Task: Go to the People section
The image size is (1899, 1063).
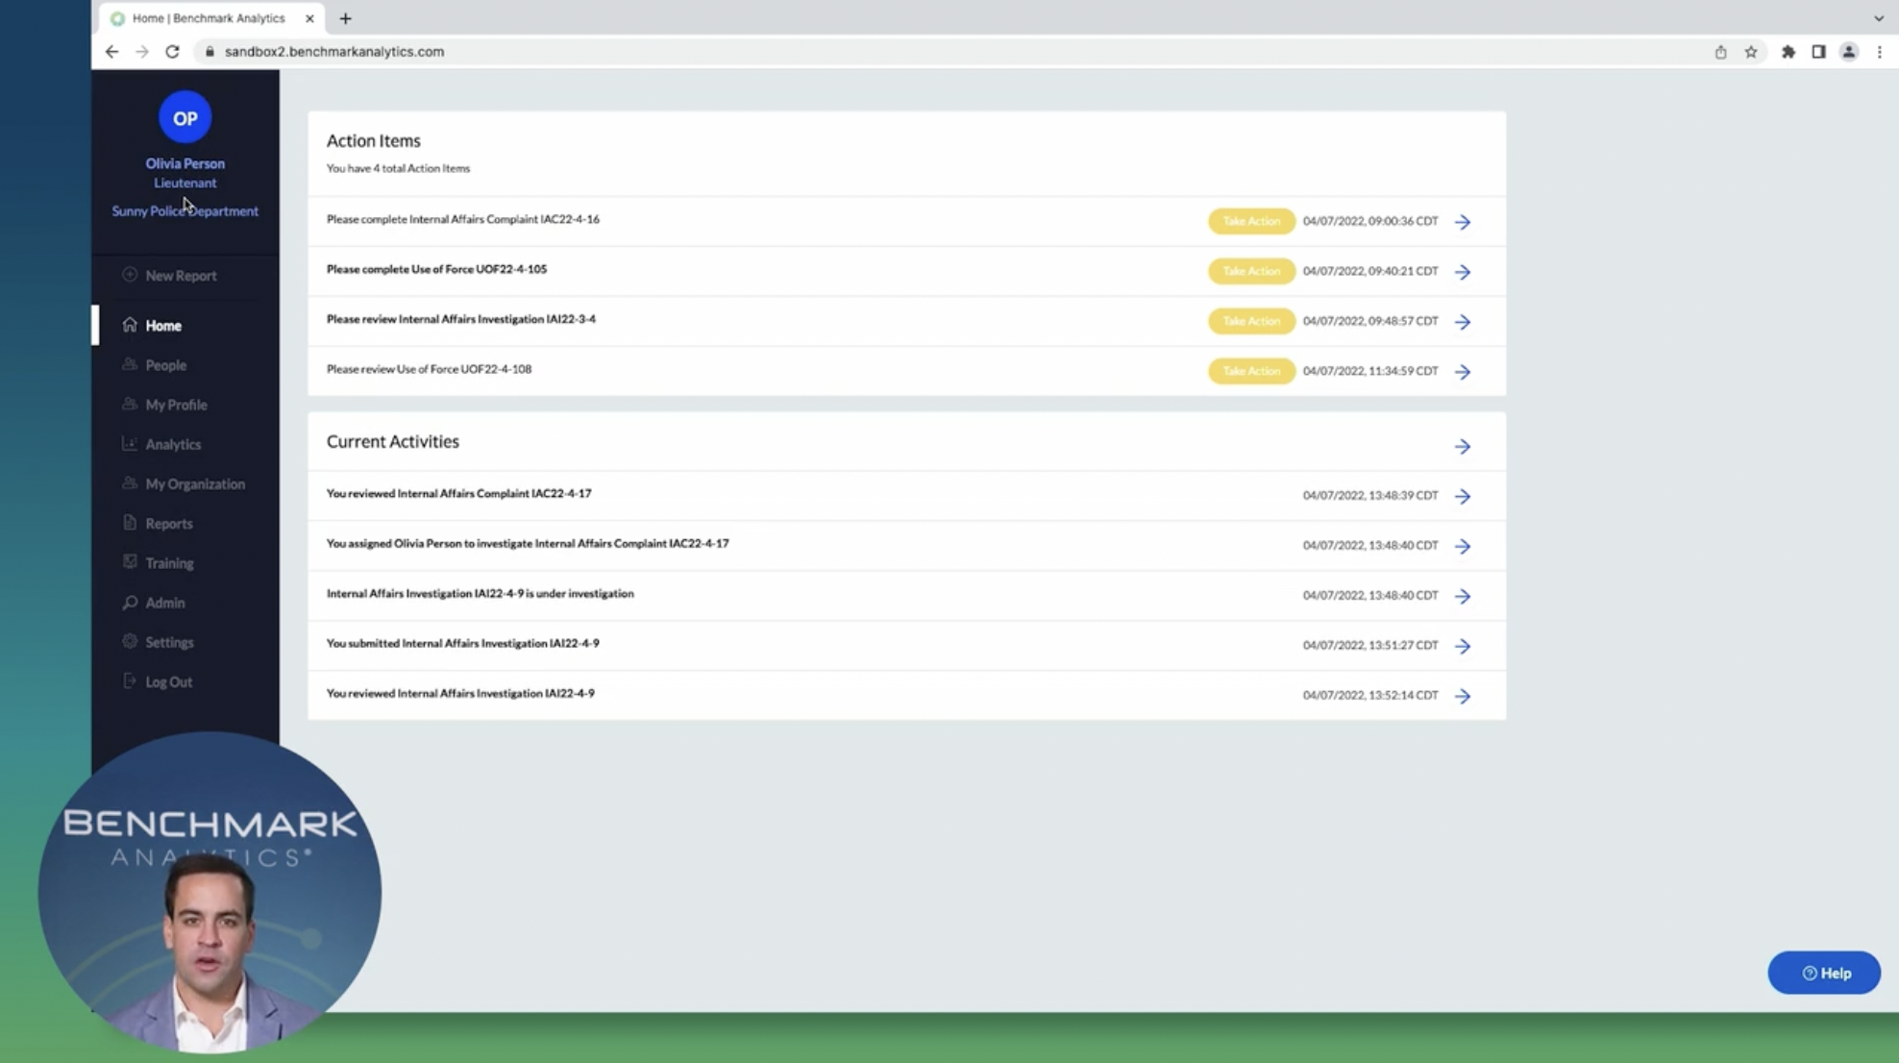Action: [154, 365]
